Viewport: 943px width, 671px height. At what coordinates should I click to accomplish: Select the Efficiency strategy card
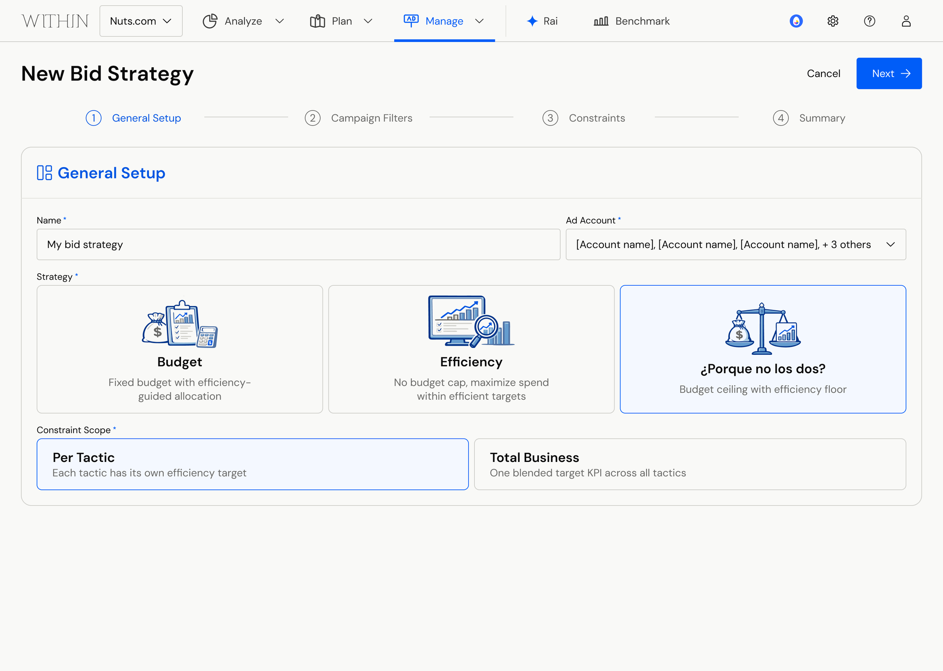point(471,349)
